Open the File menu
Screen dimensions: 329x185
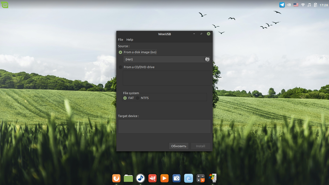[120, 40]
